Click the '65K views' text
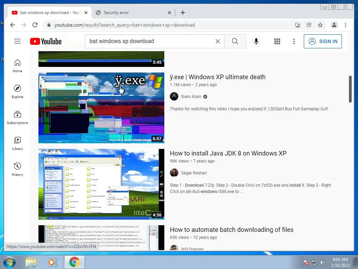The height and width of the screenshot is (269, 358). pyautogui.click(x=179, y=237)
